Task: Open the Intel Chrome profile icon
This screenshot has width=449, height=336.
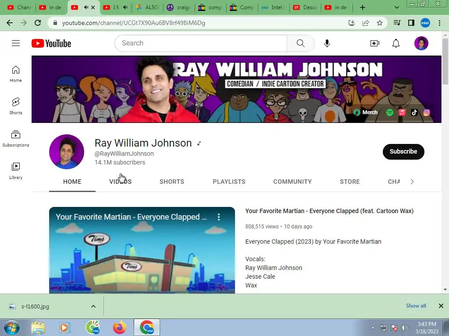Action: point(425,23)
